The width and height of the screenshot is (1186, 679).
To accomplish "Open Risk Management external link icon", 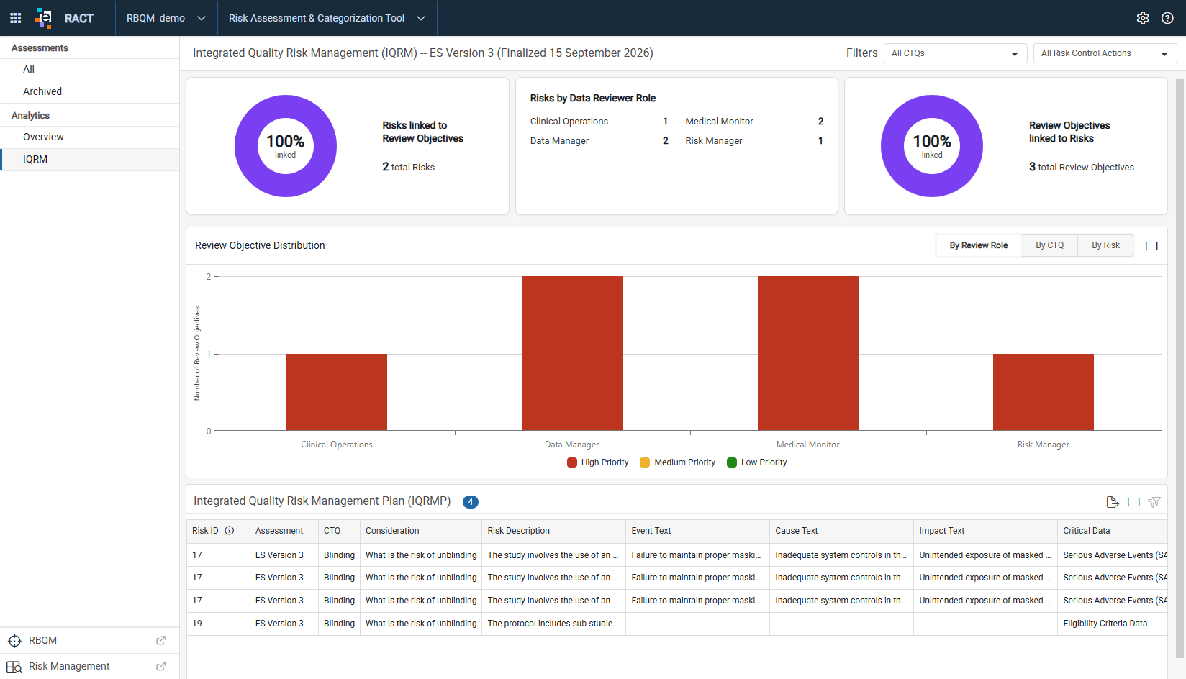I will tap(161, 667).
